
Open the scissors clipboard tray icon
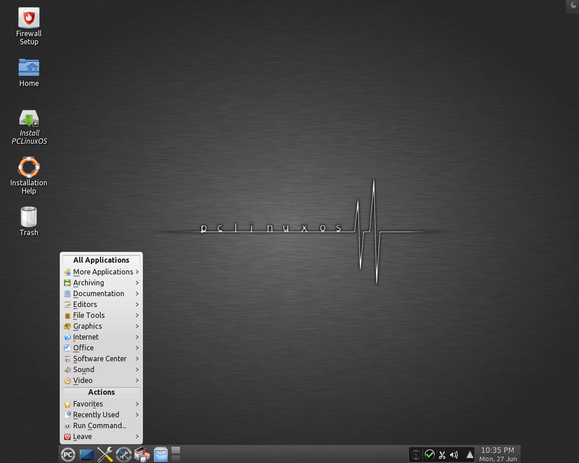(442, 455)
